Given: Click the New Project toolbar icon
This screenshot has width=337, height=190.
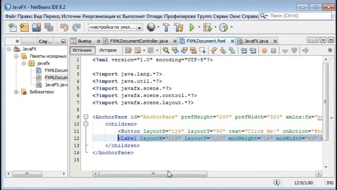Looking at the screenshot, I should click(x=24, y=27).
